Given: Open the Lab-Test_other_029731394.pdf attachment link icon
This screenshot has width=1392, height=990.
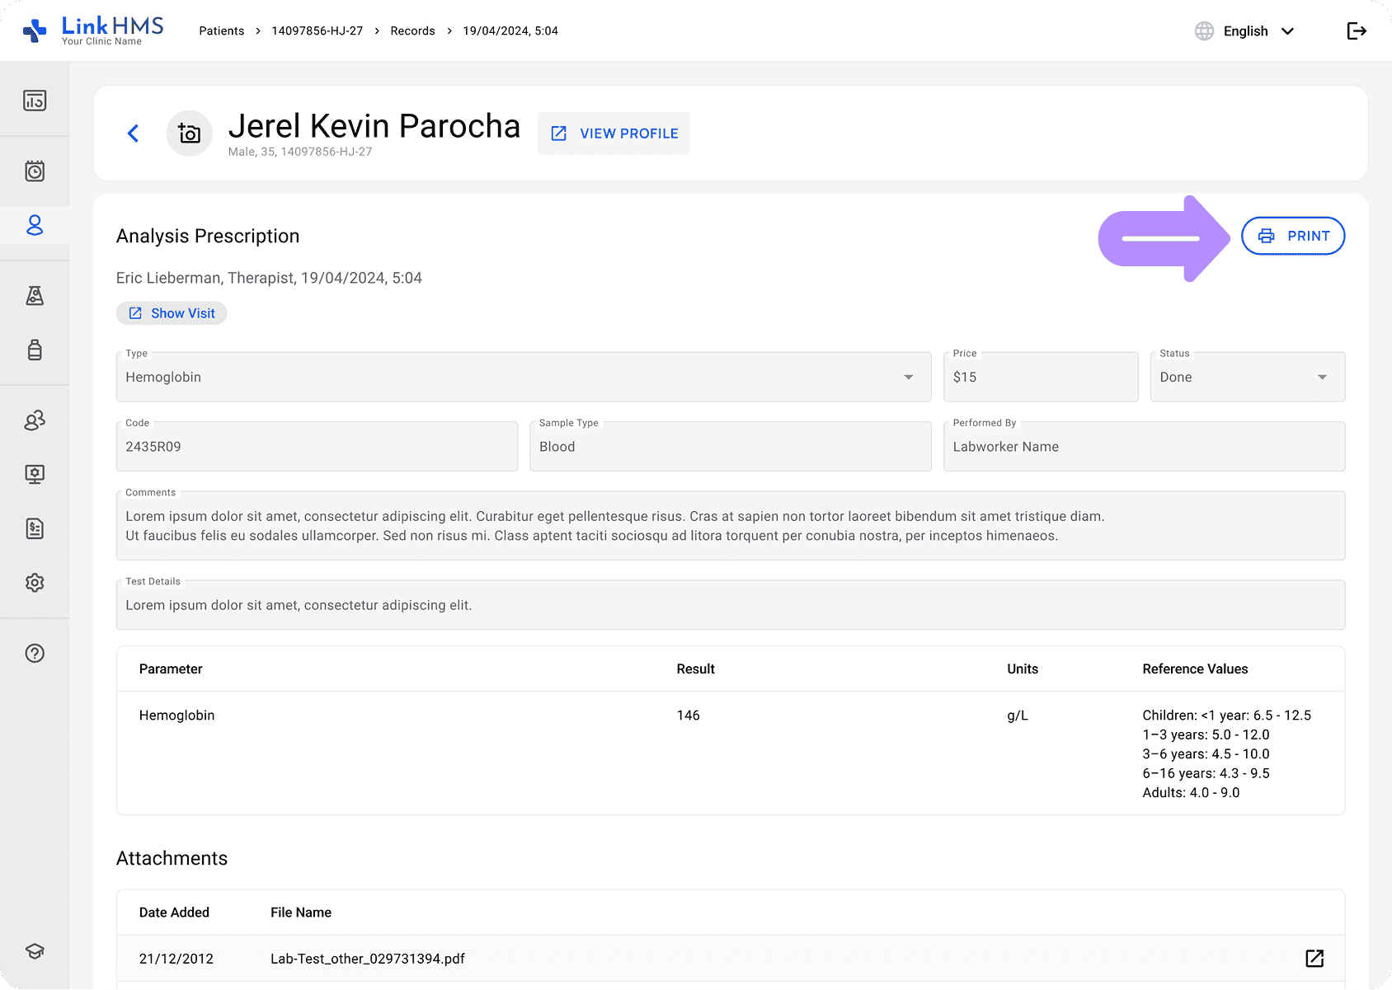Looking at the screenshot, I should click(x=1314, y=958).
